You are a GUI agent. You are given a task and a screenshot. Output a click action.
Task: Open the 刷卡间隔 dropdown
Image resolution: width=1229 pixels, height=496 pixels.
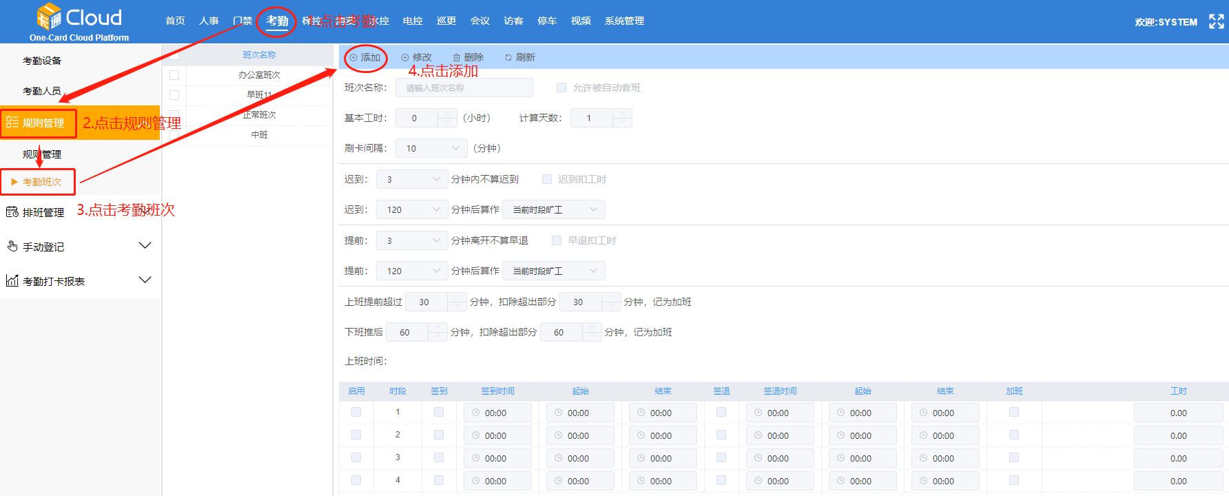click(432, 148)
